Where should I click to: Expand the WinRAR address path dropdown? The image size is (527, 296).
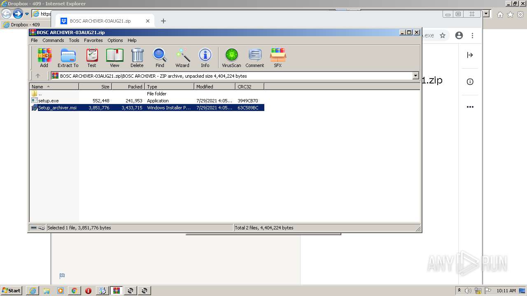pos(415,76)
